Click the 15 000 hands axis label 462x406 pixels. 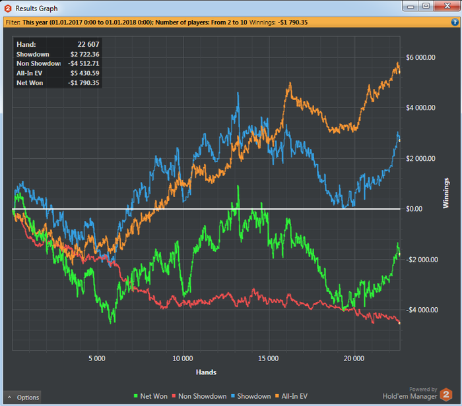[269, 359]
